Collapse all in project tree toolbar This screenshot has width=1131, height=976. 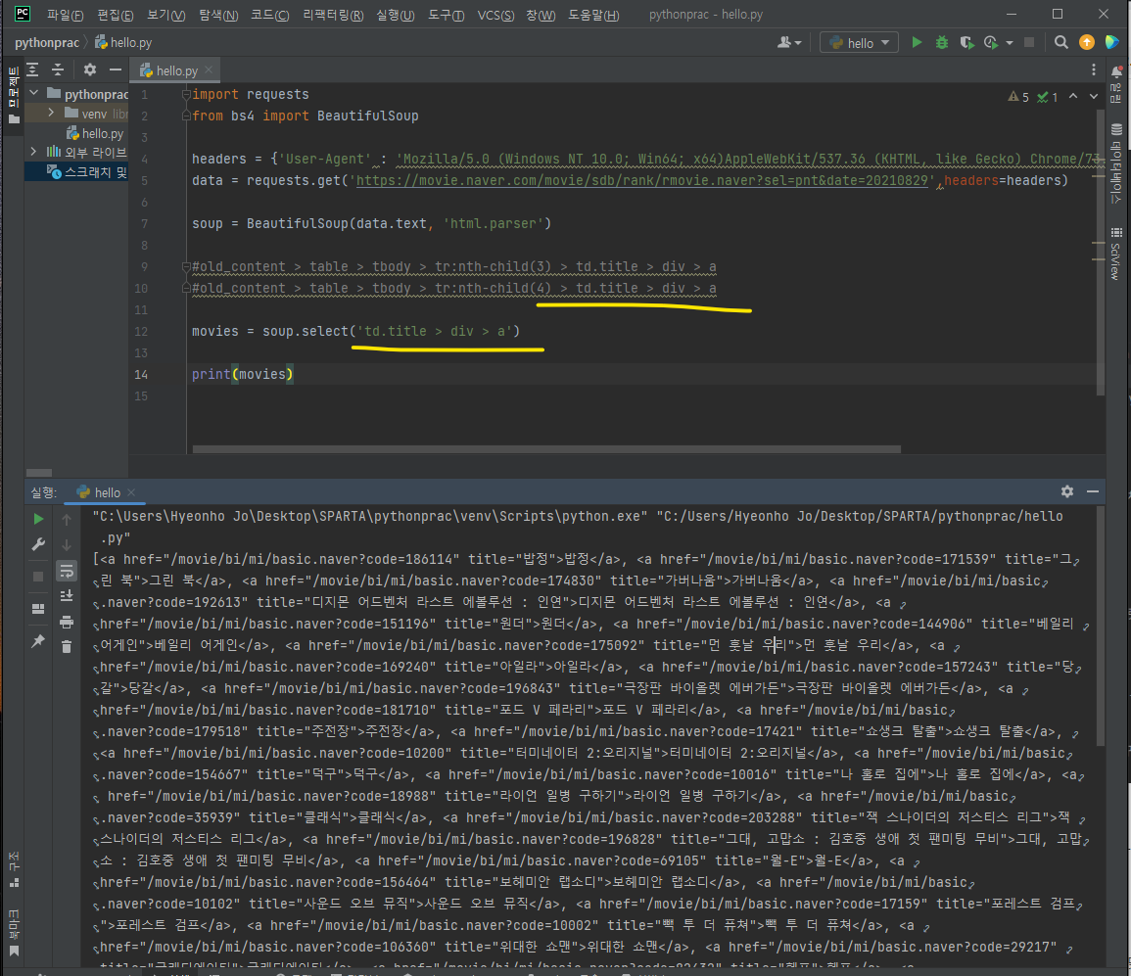pos(58,70)
